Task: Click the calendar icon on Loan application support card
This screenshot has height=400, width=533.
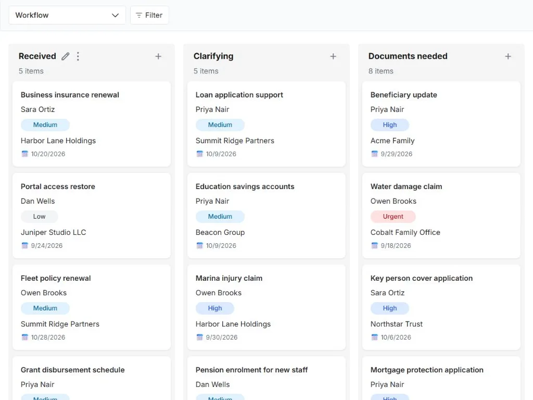Action: [x=199, y=154]
